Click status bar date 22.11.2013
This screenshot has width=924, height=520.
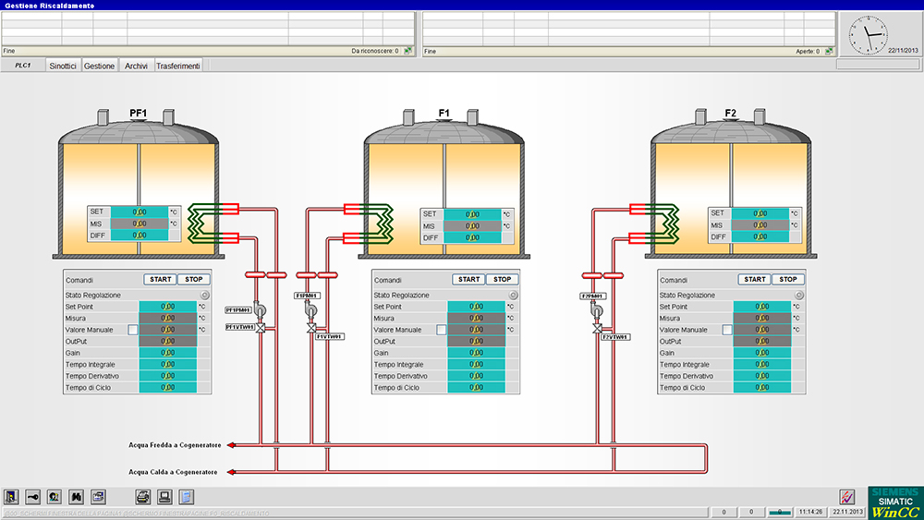tap(847, 512)
